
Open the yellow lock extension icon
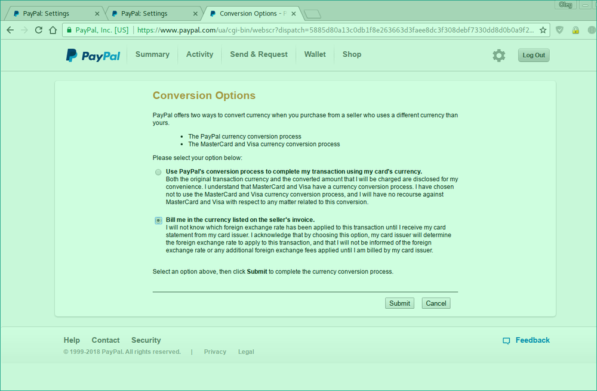pos(576,30)
